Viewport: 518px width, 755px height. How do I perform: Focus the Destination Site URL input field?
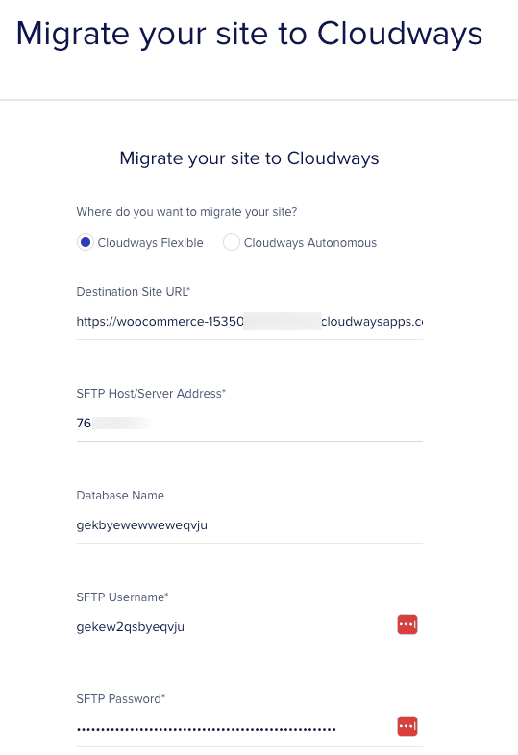click(250, 322)
